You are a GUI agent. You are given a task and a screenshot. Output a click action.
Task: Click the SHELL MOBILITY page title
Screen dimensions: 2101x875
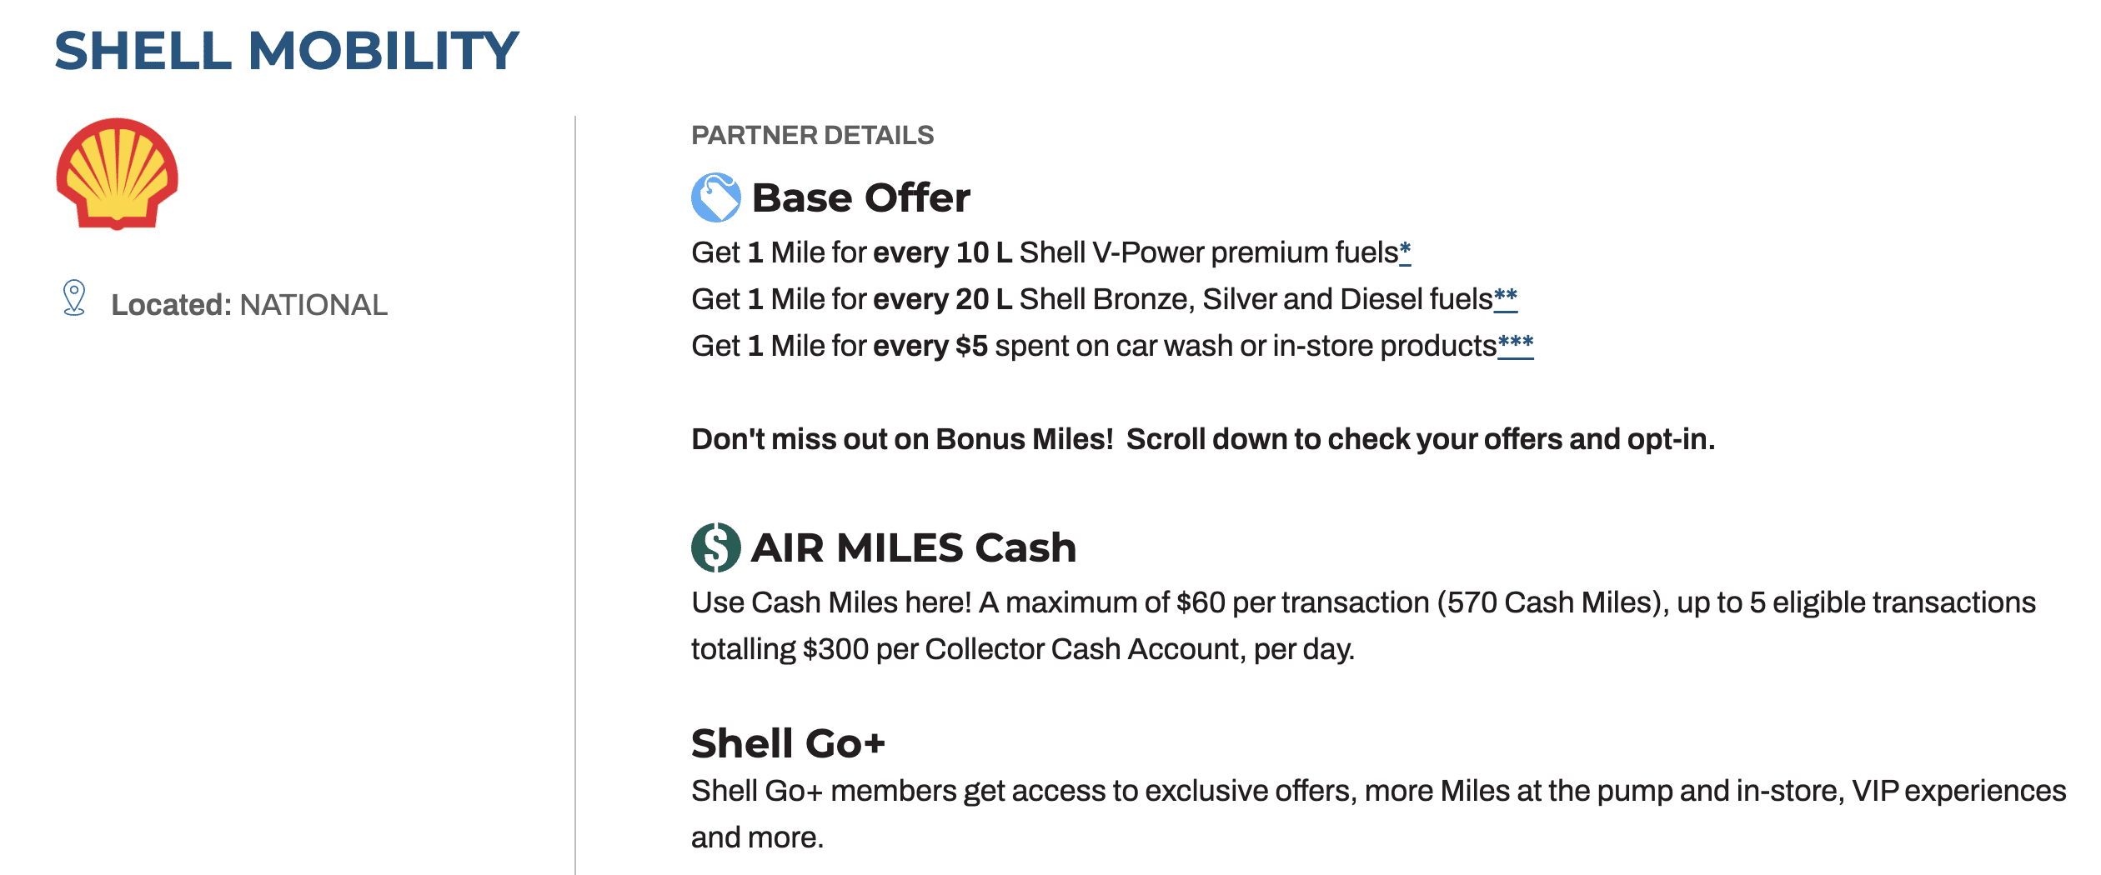(287, 51)
